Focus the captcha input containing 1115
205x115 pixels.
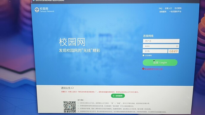155,51
